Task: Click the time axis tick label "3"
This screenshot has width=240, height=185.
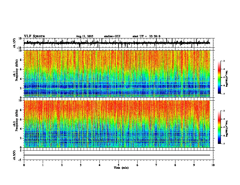Action: (81, 165)
